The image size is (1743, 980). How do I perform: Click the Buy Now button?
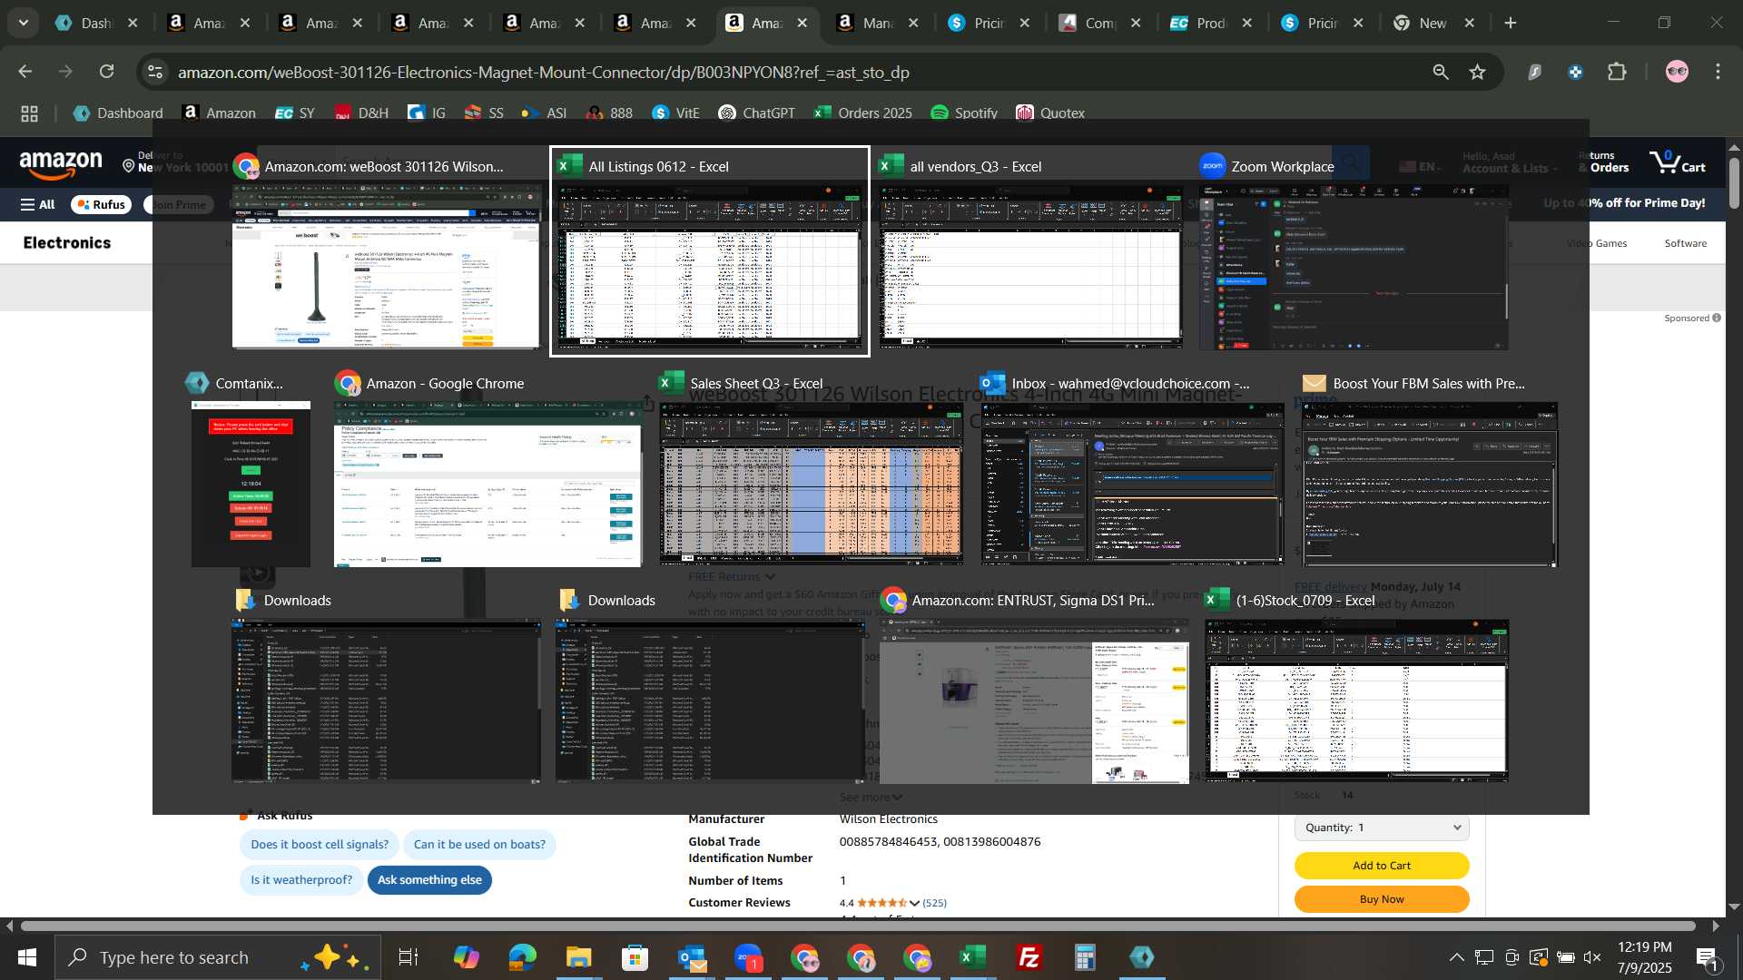pos(1382,899)
